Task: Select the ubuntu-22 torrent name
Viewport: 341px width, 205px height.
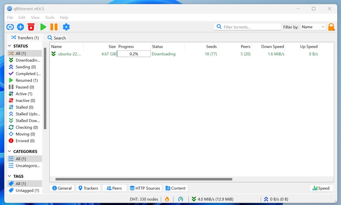Action: pyautogui.click(x=69, y=54)
